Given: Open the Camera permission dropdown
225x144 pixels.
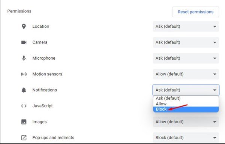Looking at the screenshot, I should click(186, 42).
